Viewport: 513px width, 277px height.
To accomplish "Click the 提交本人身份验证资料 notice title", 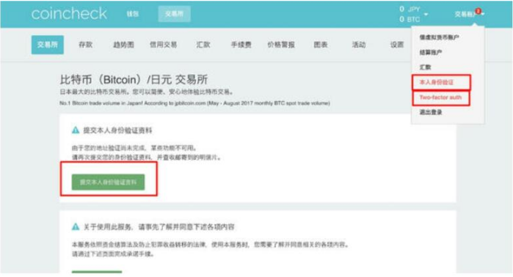I will (x=117, y=130).
